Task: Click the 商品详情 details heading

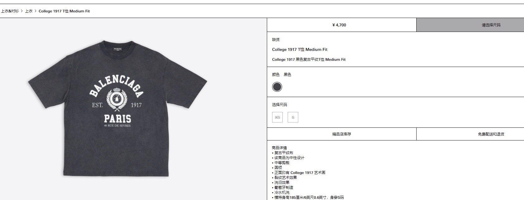Action: click(279, 148)
